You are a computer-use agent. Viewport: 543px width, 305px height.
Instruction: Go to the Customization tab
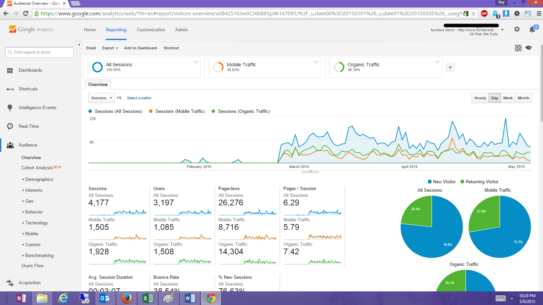click(x=151, y=30)
